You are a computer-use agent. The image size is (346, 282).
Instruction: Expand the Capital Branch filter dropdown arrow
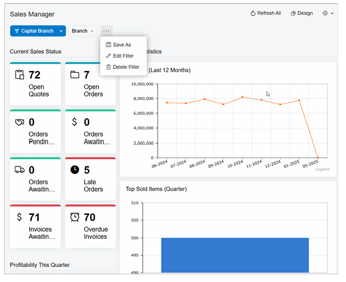point(62,31)
